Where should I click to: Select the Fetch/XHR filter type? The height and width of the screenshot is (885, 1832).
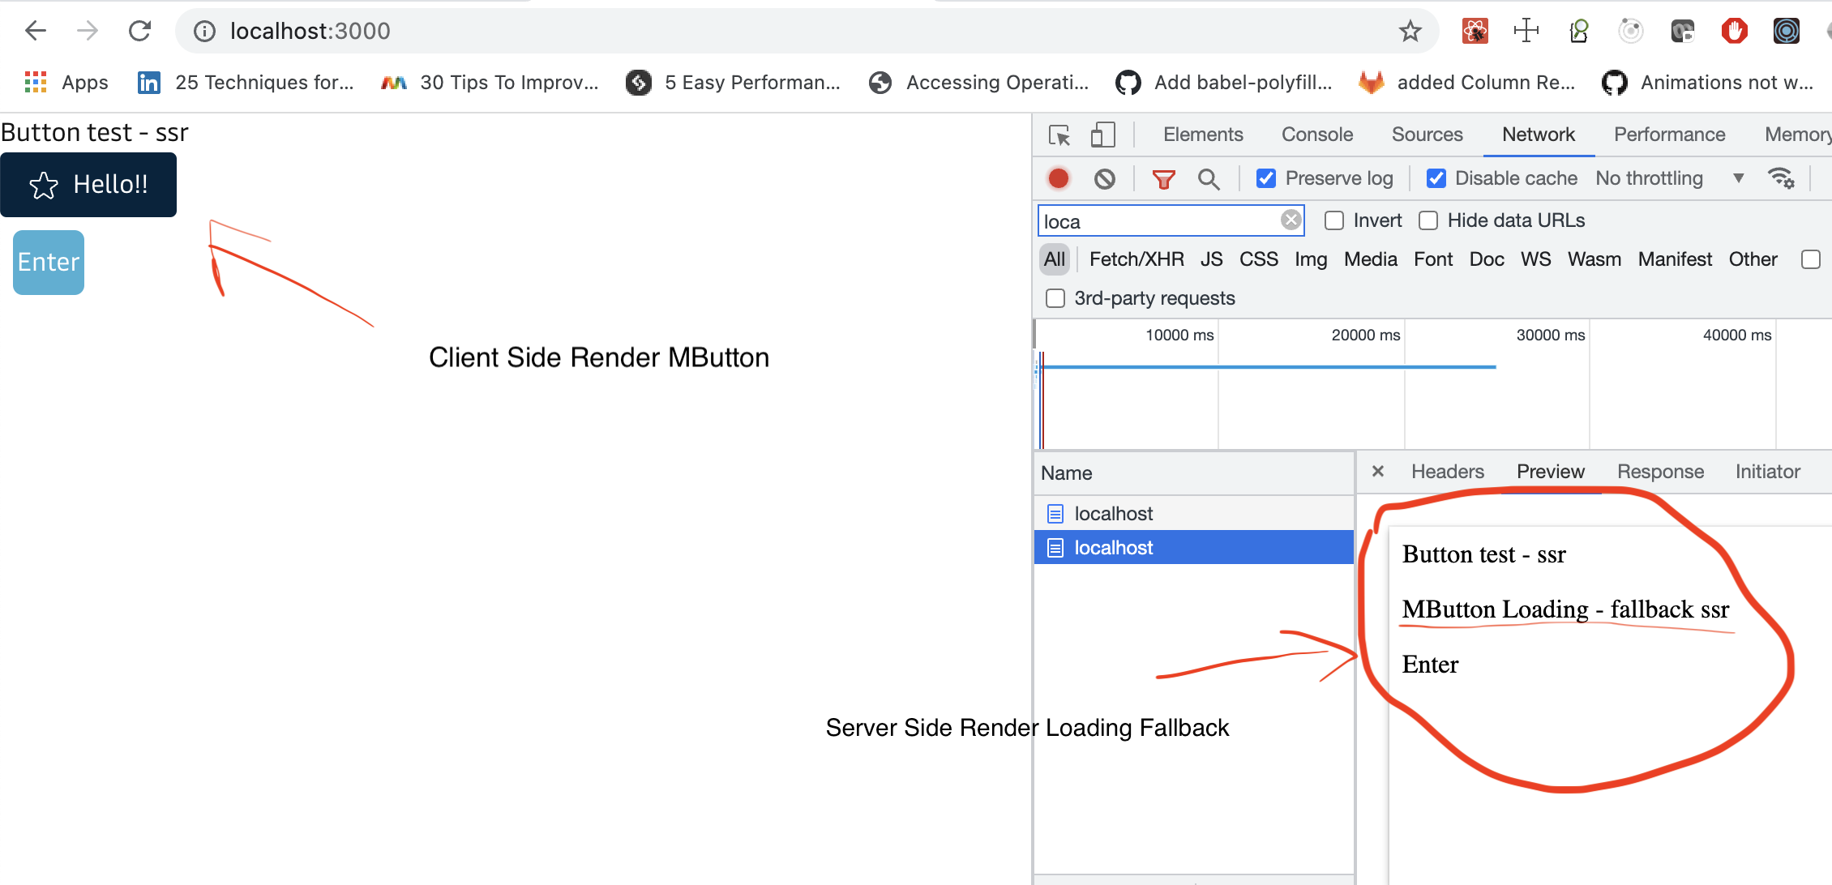pyautogui.click(x=1136, y=259)
